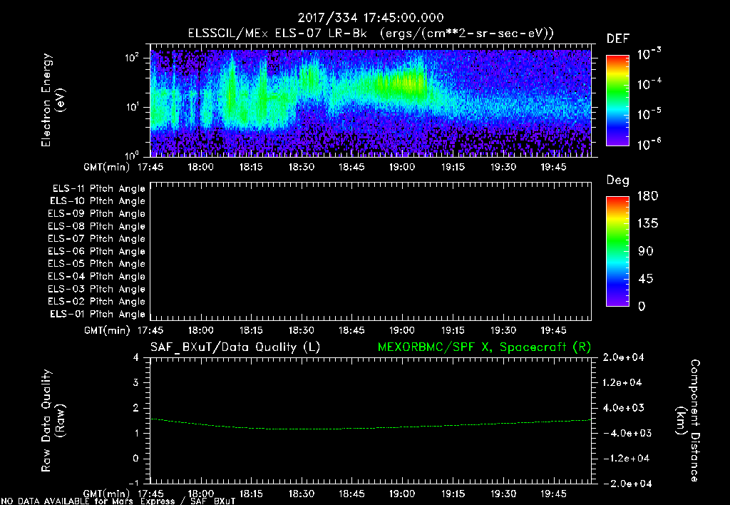Click the 180 value on Deg scale
The width and height of the screenshot is (730, 505).
(647, 196)
